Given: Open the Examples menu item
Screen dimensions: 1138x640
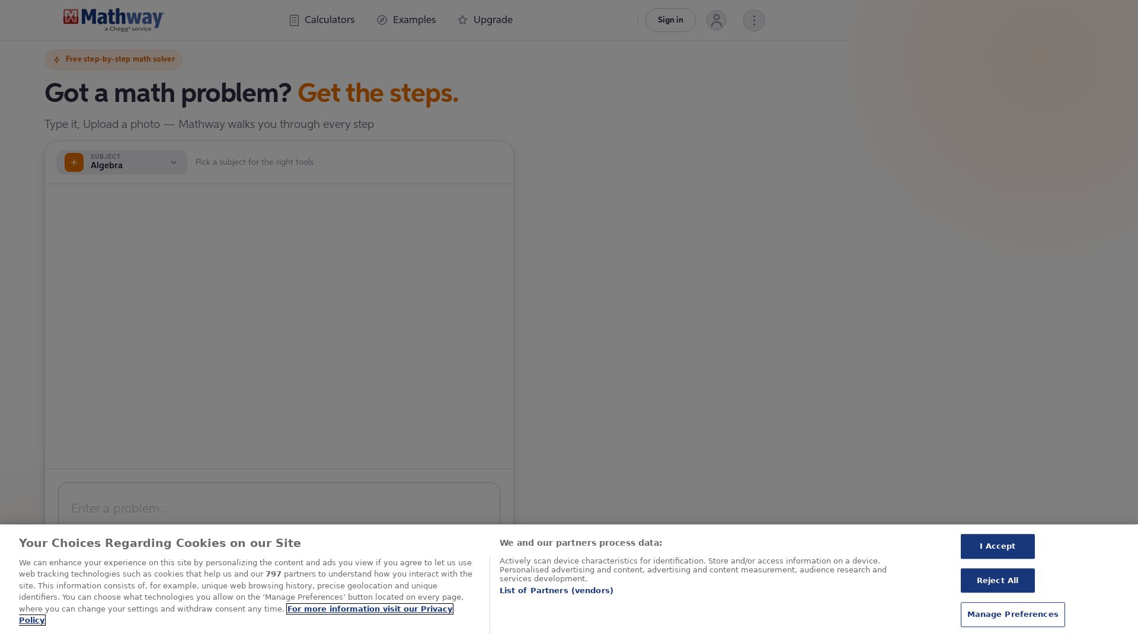Looking at the screenshot, I should tap(407, 20).
